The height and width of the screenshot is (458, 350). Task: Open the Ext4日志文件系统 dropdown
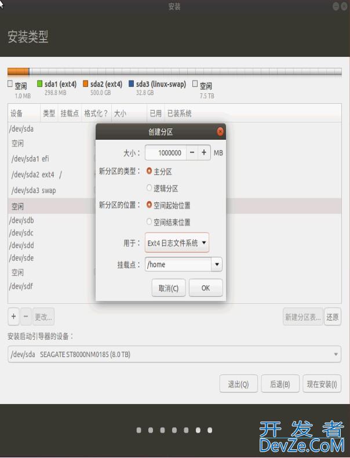(x=177, y=242)
